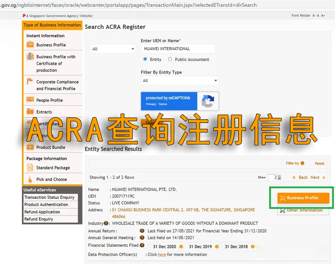Open Refund Enquiry link
Image resolution: width=335 pixels, height=264 pixels.
pyautogui.click(x=50, y=219)
